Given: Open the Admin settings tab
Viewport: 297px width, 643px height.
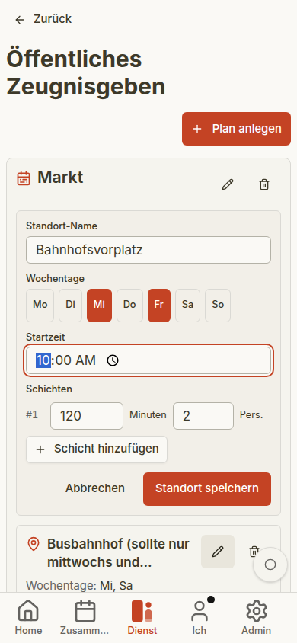Looking at the screenshot, I should coord(256,617).
